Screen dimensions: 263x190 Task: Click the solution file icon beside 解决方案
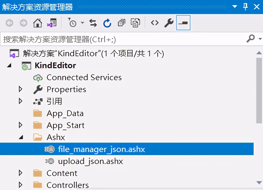(x=14, y=54)
